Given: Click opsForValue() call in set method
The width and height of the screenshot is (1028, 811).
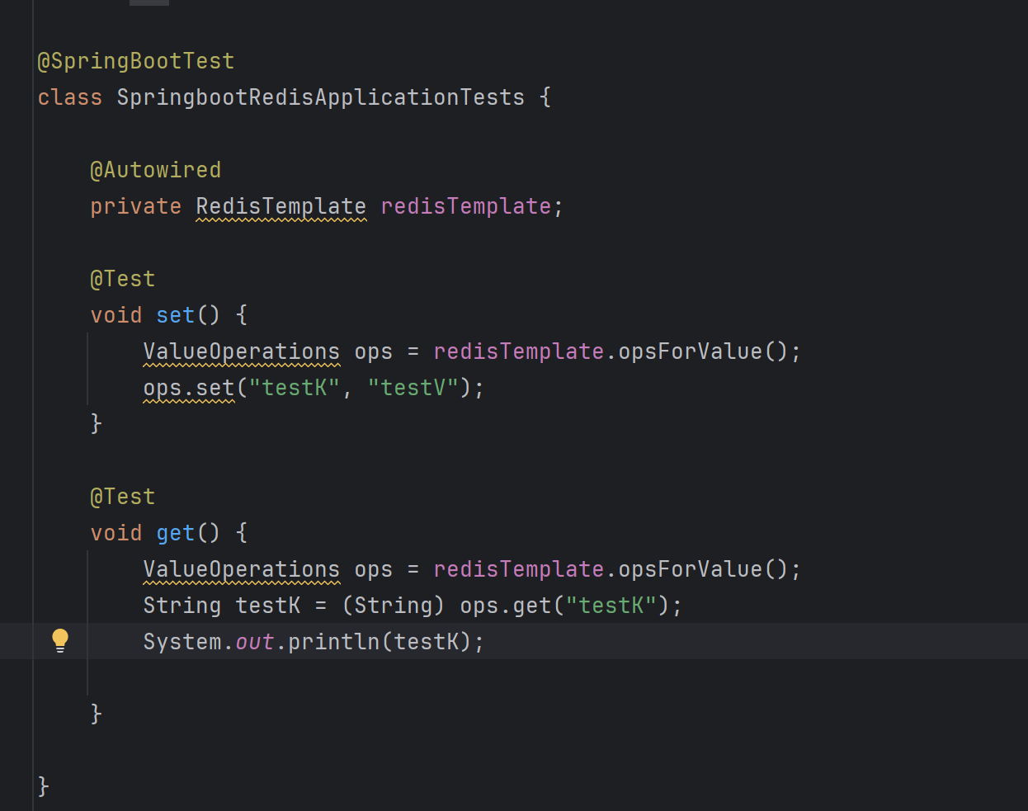Looking at the screenshot, I should 704,351.
